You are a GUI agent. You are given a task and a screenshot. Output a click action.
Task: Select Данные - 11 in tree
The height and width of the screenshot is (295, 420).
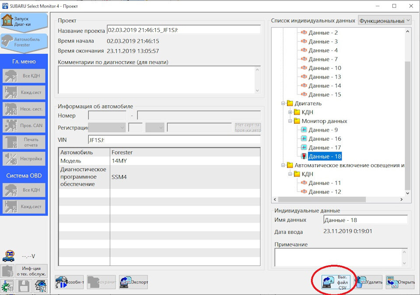tap(325, 183)
